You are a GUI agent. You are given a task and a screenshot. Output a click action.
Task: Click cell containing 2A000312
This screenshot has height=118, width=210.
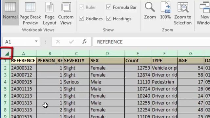[x=23, y=68]
